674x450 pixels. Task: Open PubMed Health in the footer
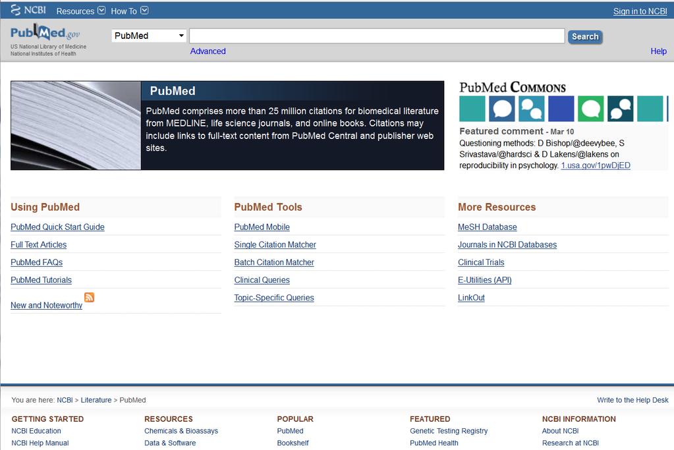(434, 443)
